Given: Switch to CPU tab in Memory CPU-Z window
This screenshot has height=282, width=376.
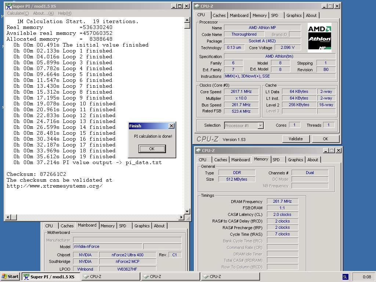Looking at the screenshot, I should point(202,160).
